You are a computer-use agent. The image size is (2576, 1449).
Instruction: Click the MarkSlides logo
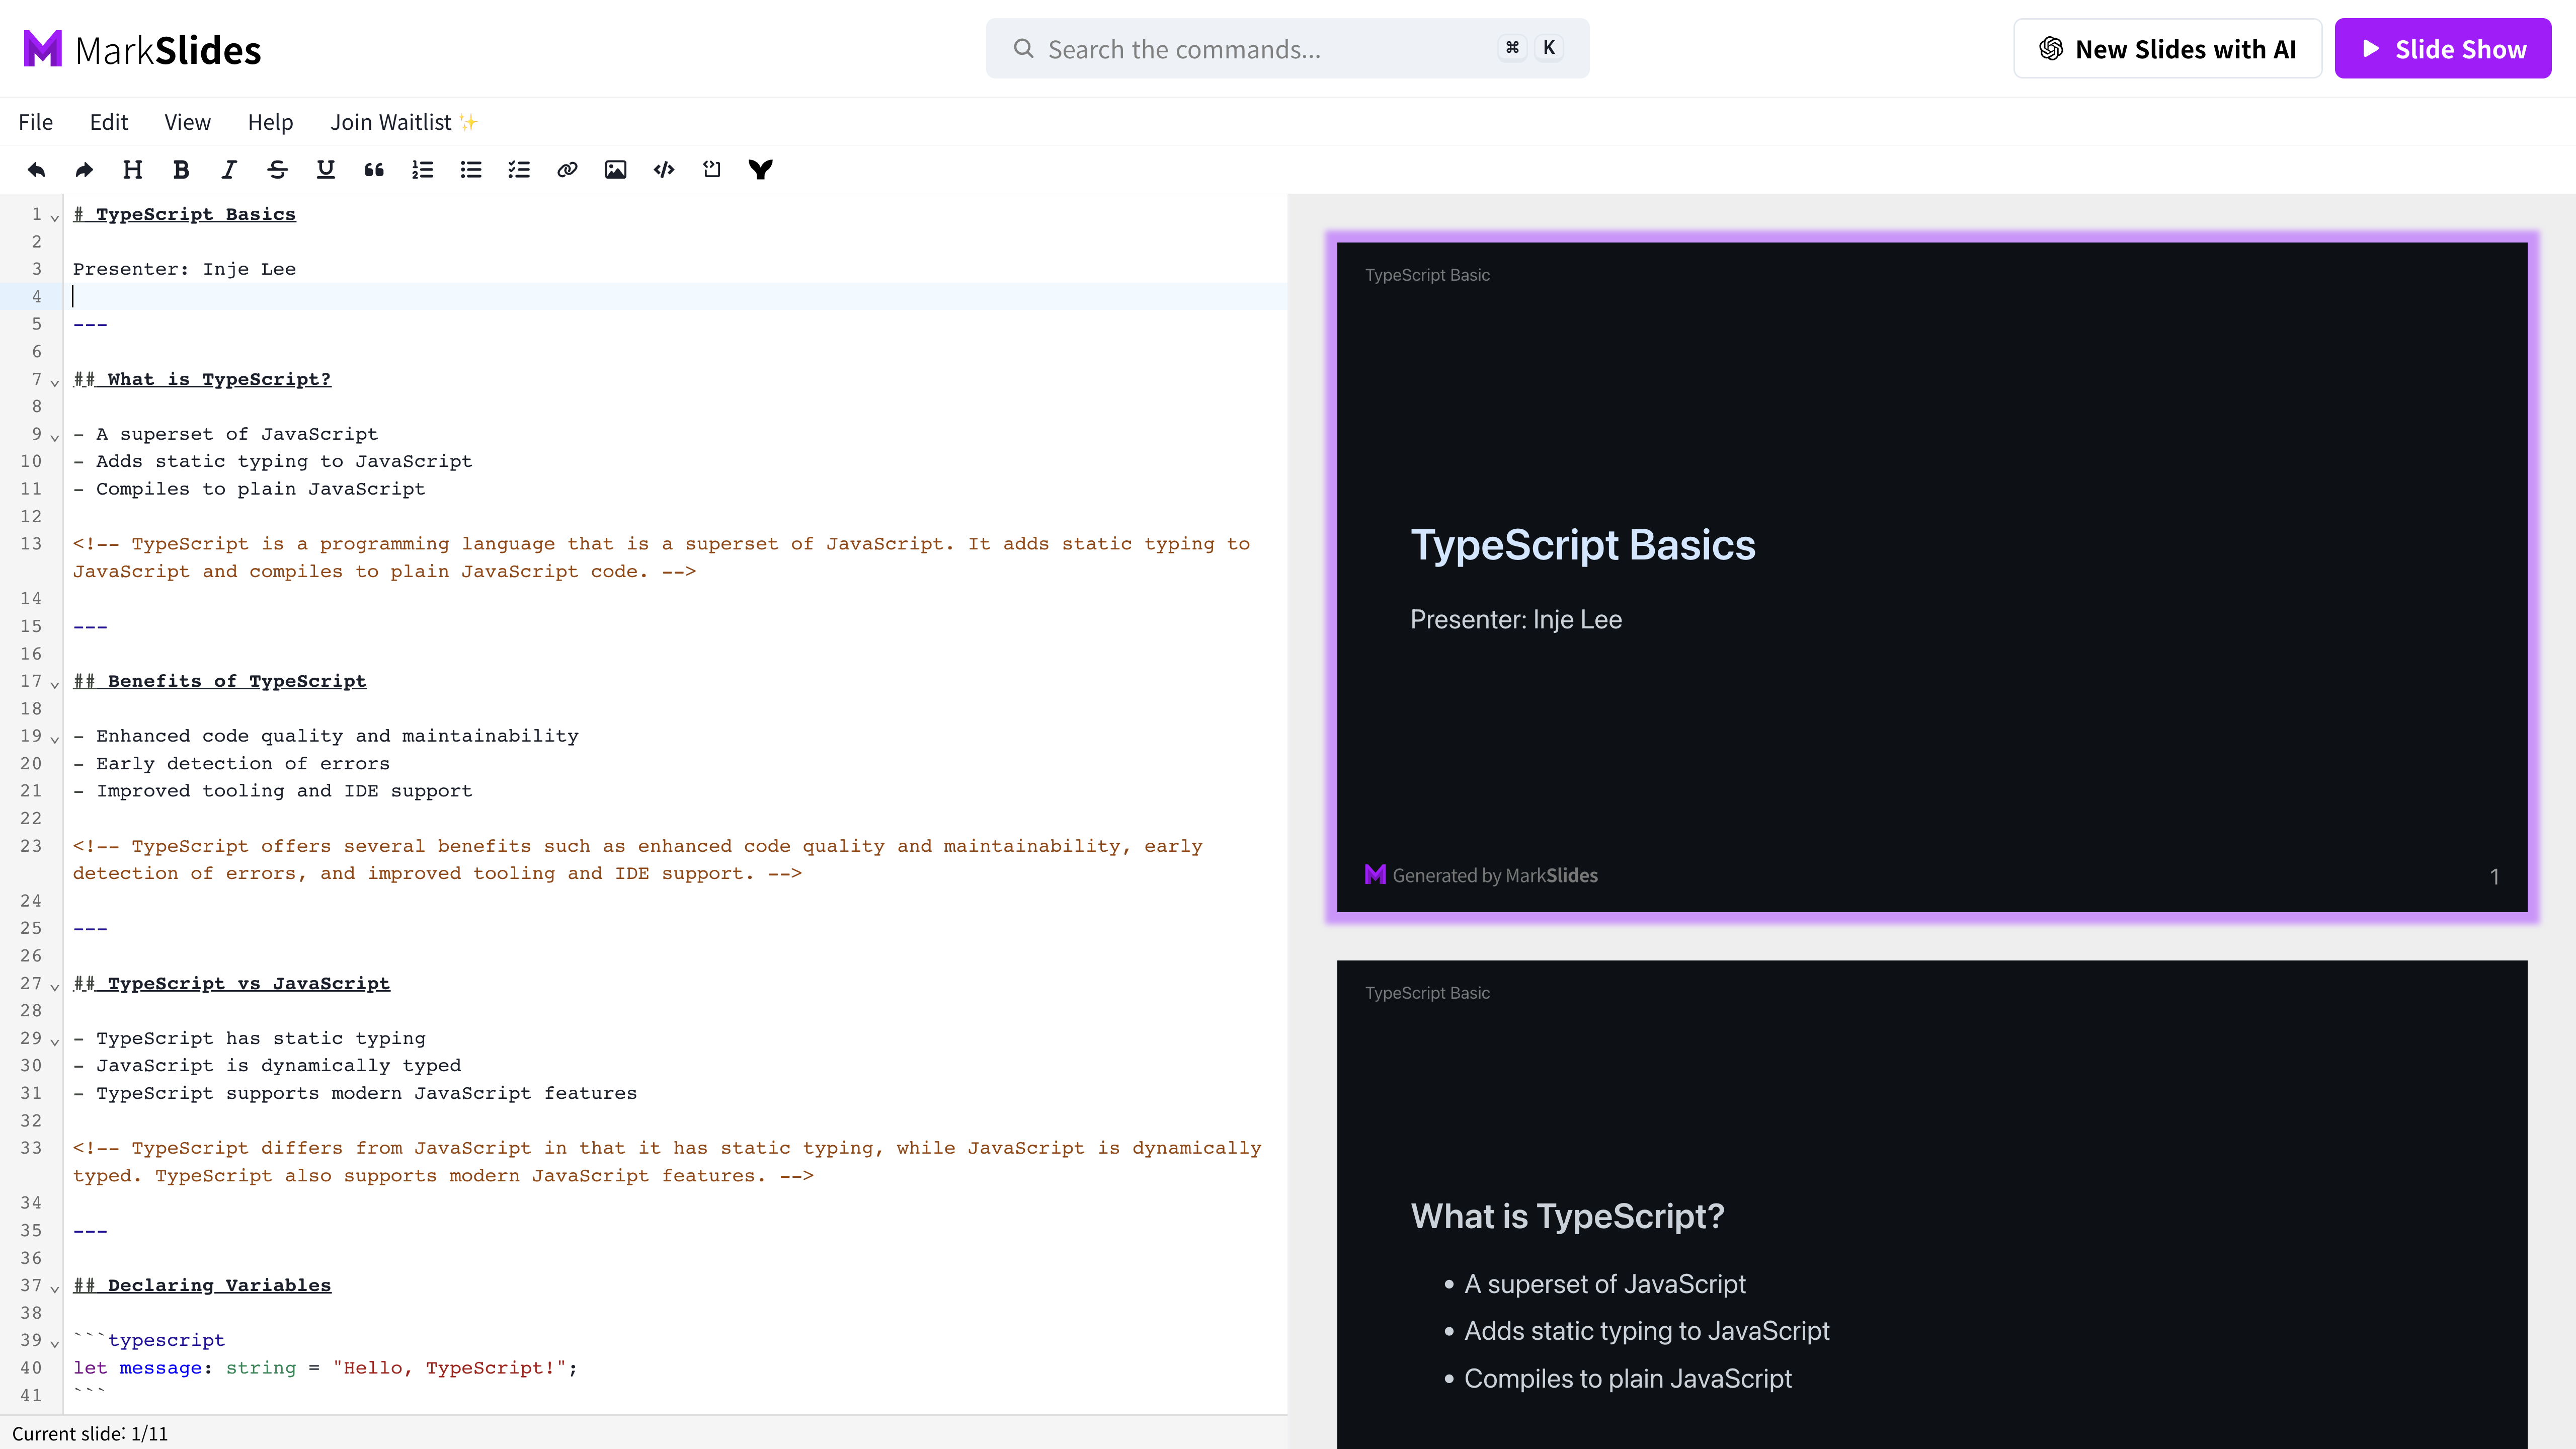[x=142, y=49]
